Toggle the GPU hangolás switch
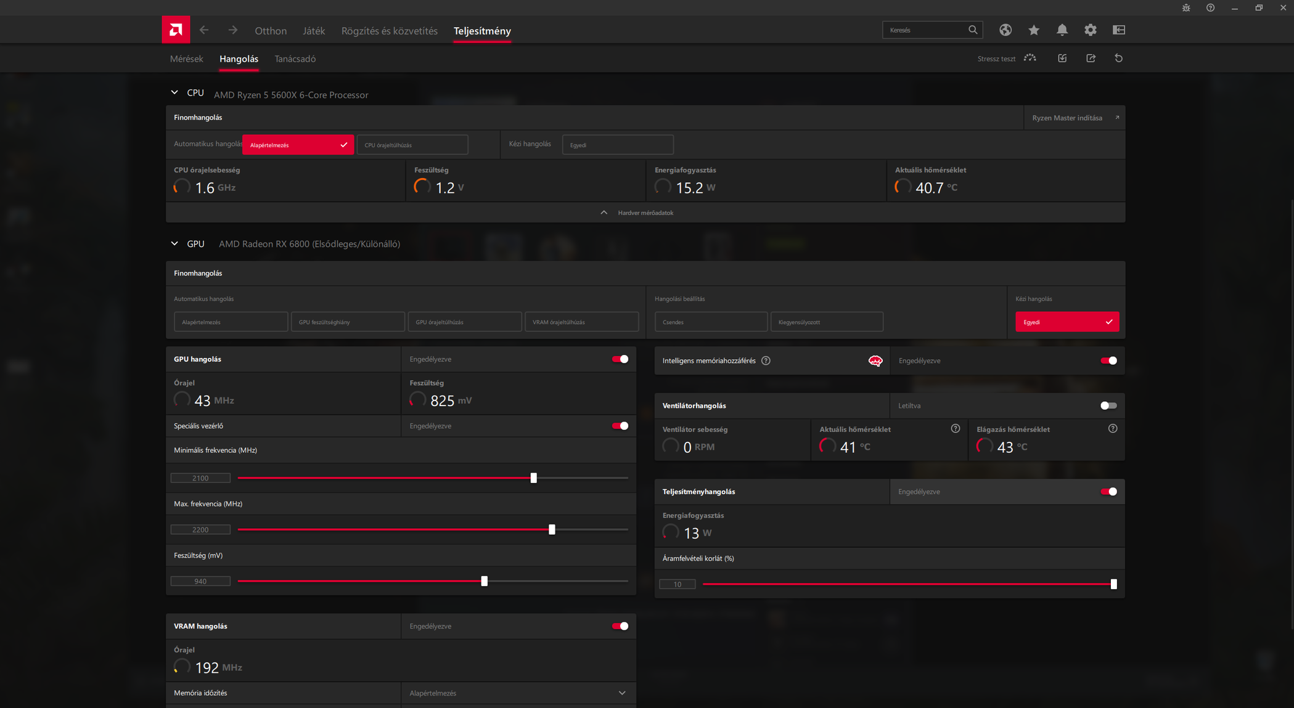Viewport: 1294px width, 708px height. pos(620,359)
